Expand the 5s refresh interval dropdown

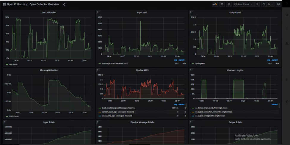pos(270,4)
